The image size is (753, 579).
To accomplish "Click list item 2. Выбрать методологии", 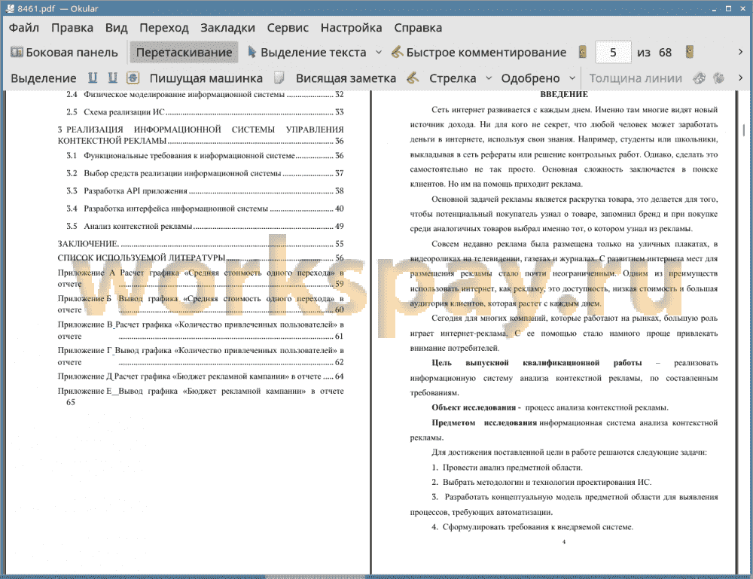I will 541,483.
